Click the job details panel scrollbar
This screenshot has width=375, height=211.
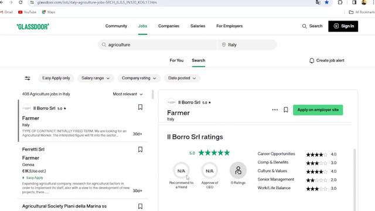tap(354, 179)
